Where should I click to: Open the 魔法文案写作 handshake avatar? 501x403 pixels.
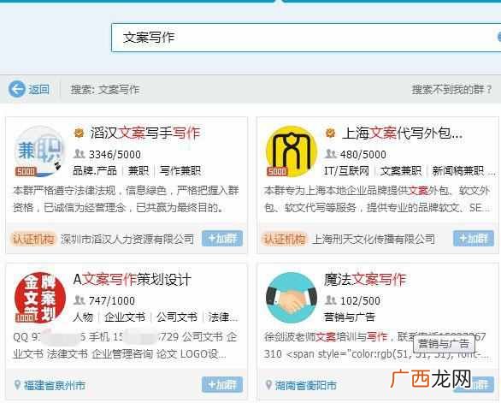[x=291, y=298]
